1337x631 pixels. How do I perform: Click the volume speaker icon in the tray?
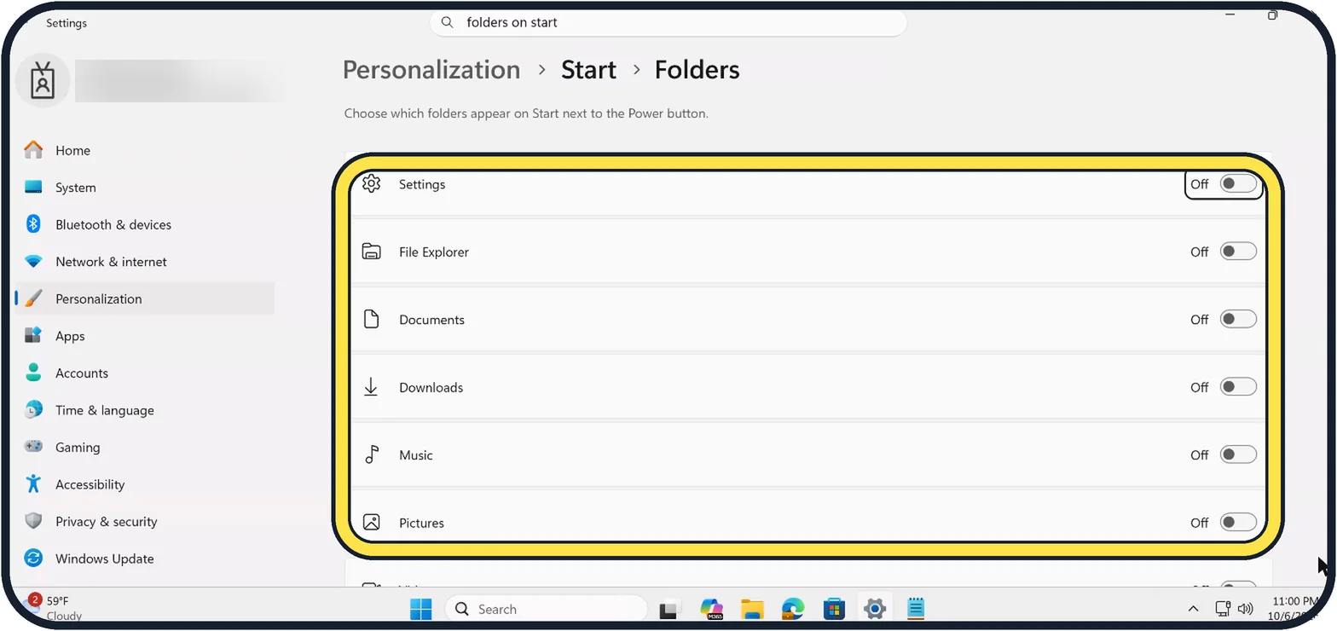pyautogui.click(x=1245, y=609)
